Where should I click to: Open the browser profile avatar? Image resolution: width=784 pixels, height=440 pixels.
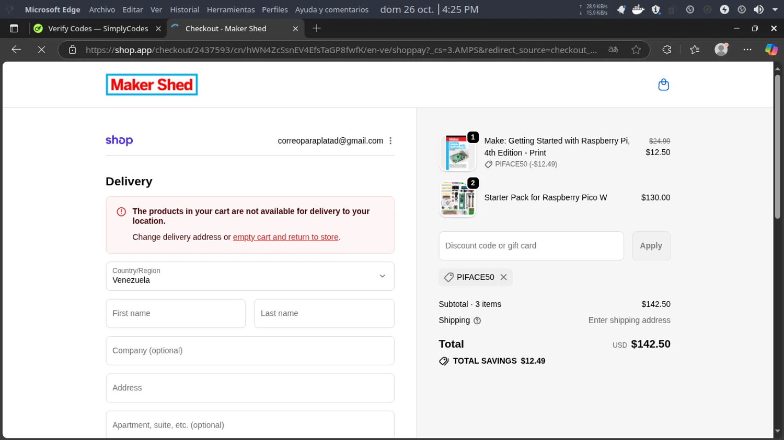[x=721, y=50]
